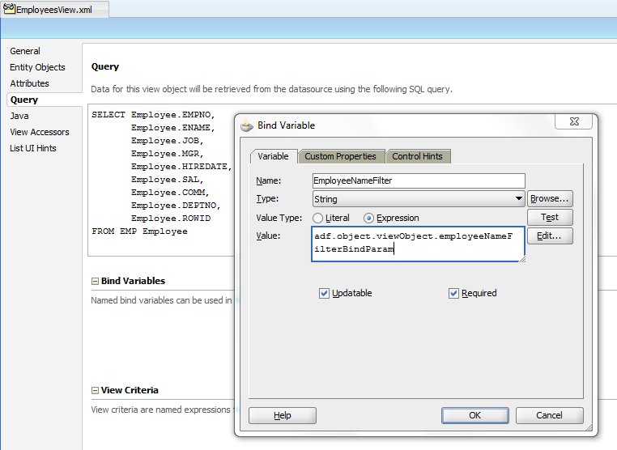Click the Browse button
Image resolution: width=617 pixels, height=450 pixels.
550,198
